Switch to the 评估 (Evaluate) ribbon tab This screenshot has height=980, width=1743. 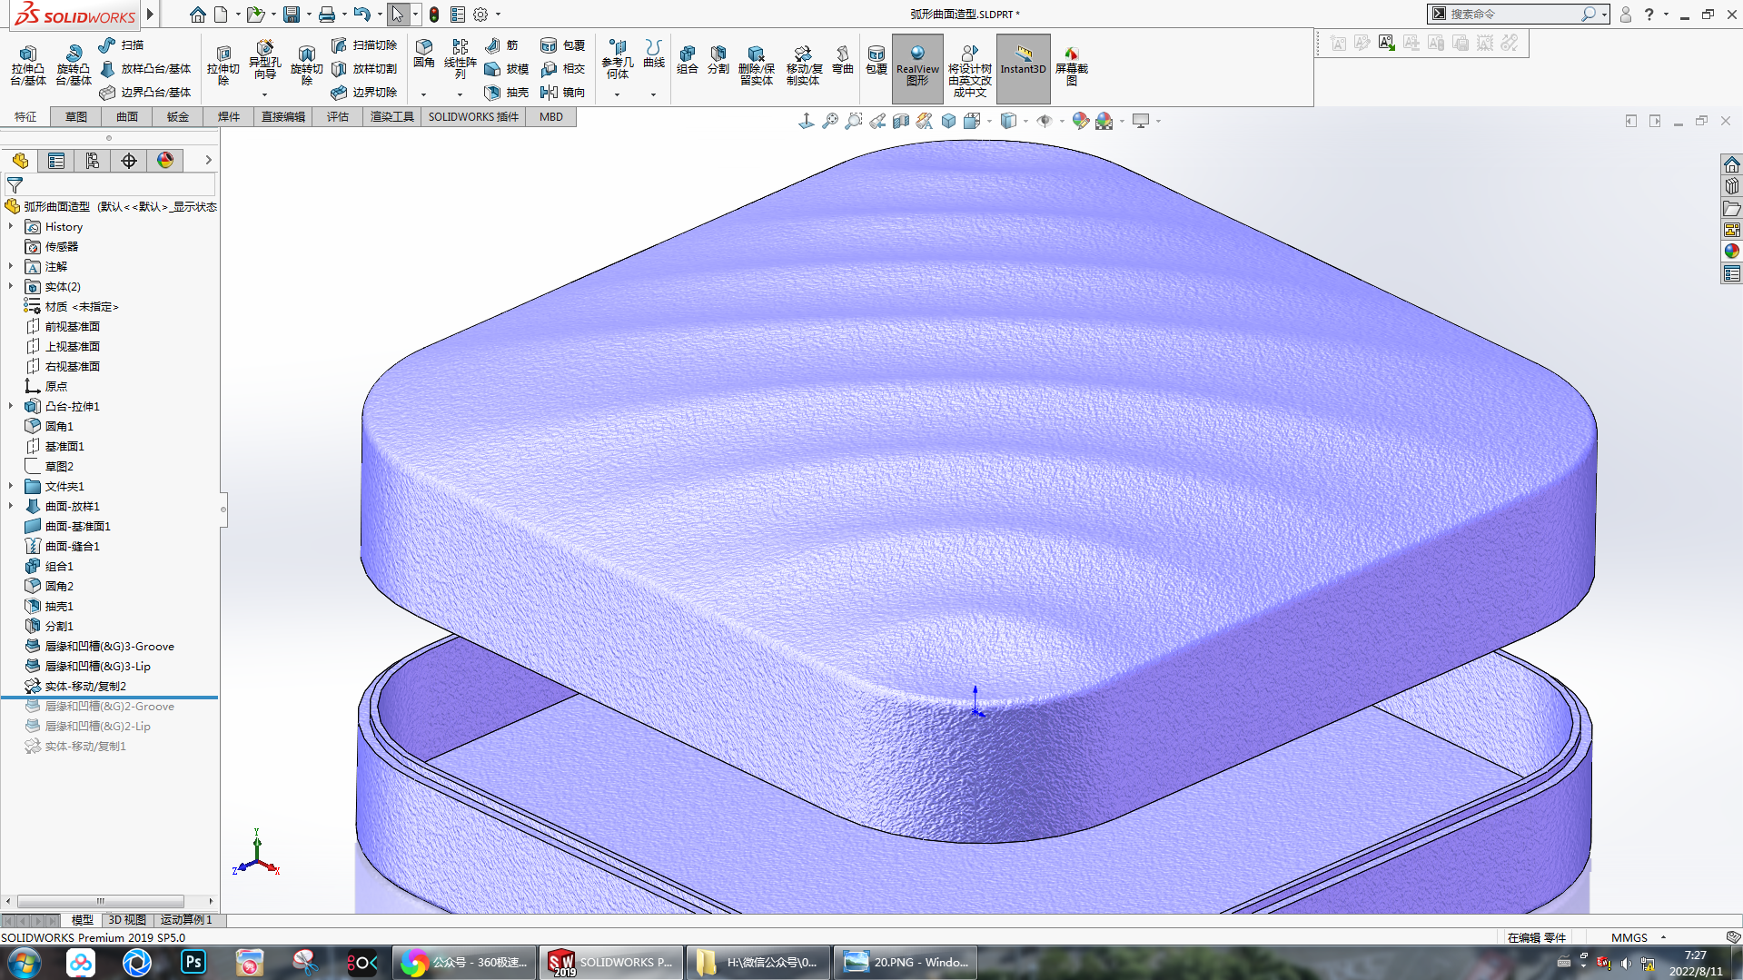[x=338, y=117]
